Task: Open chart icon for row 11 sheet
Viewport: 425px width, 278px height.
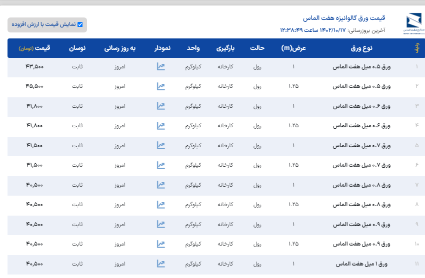Action: pyautogui.click(x=160, y=264)
